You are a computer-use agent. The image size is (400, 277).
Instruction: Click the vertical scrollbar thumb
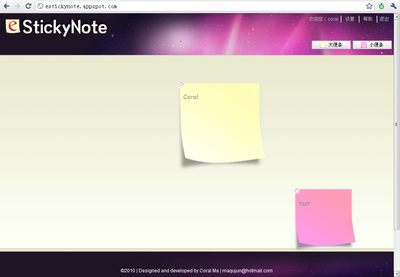coord(397,124)
